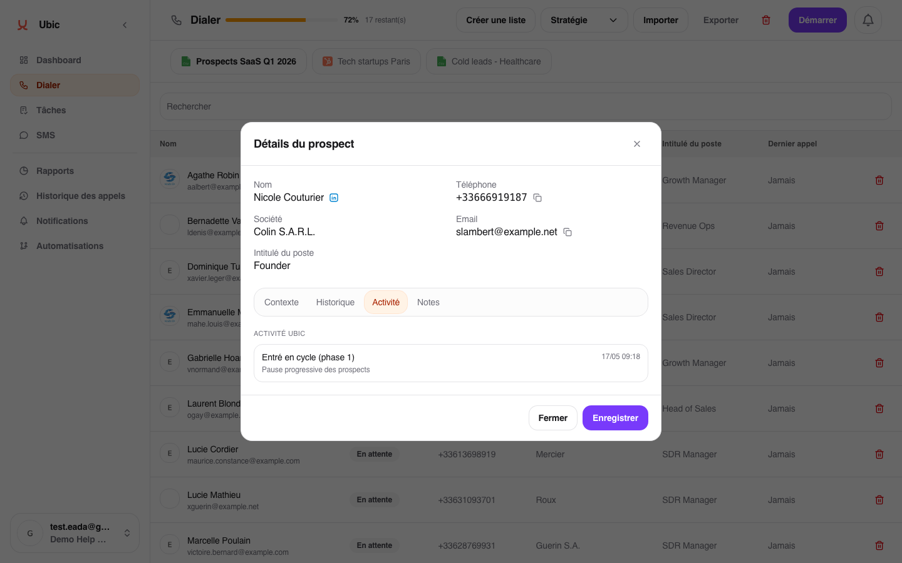Open the notifications bell icon
902x563 pixels.
point(868,20)
